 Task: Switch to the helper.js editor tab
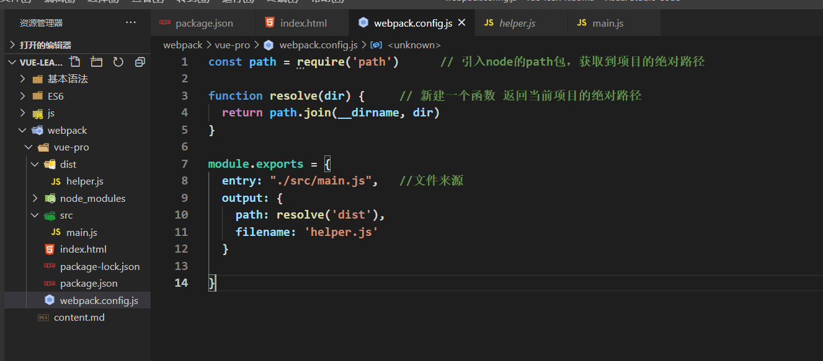point(521,23)
